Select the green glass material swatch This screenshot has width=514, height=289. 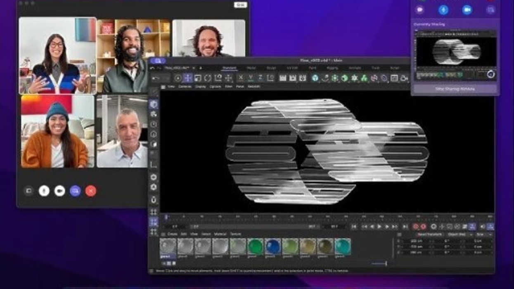point(255,247)
